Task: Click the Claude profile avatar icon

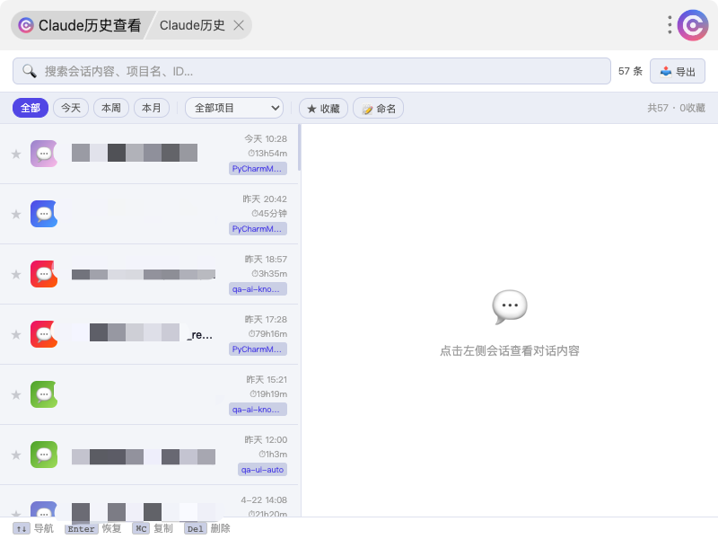Action: pyautogui.click(x=693, y=25)
